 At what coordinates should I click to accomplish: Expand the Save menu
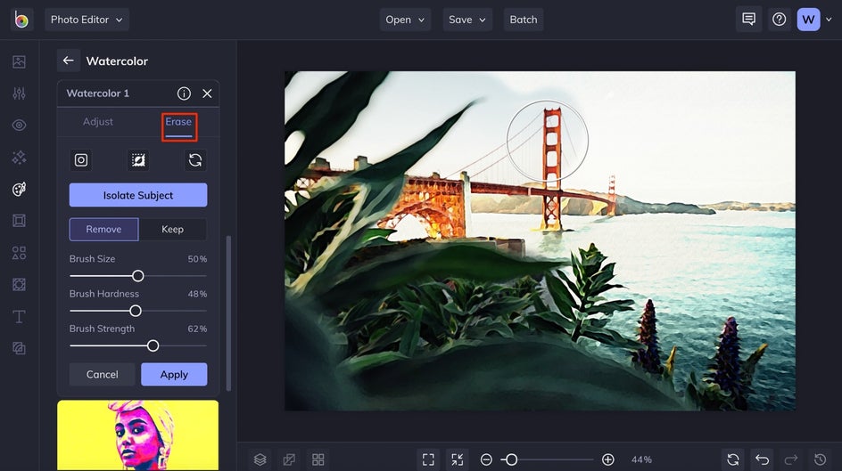click(x=467, y=20)
